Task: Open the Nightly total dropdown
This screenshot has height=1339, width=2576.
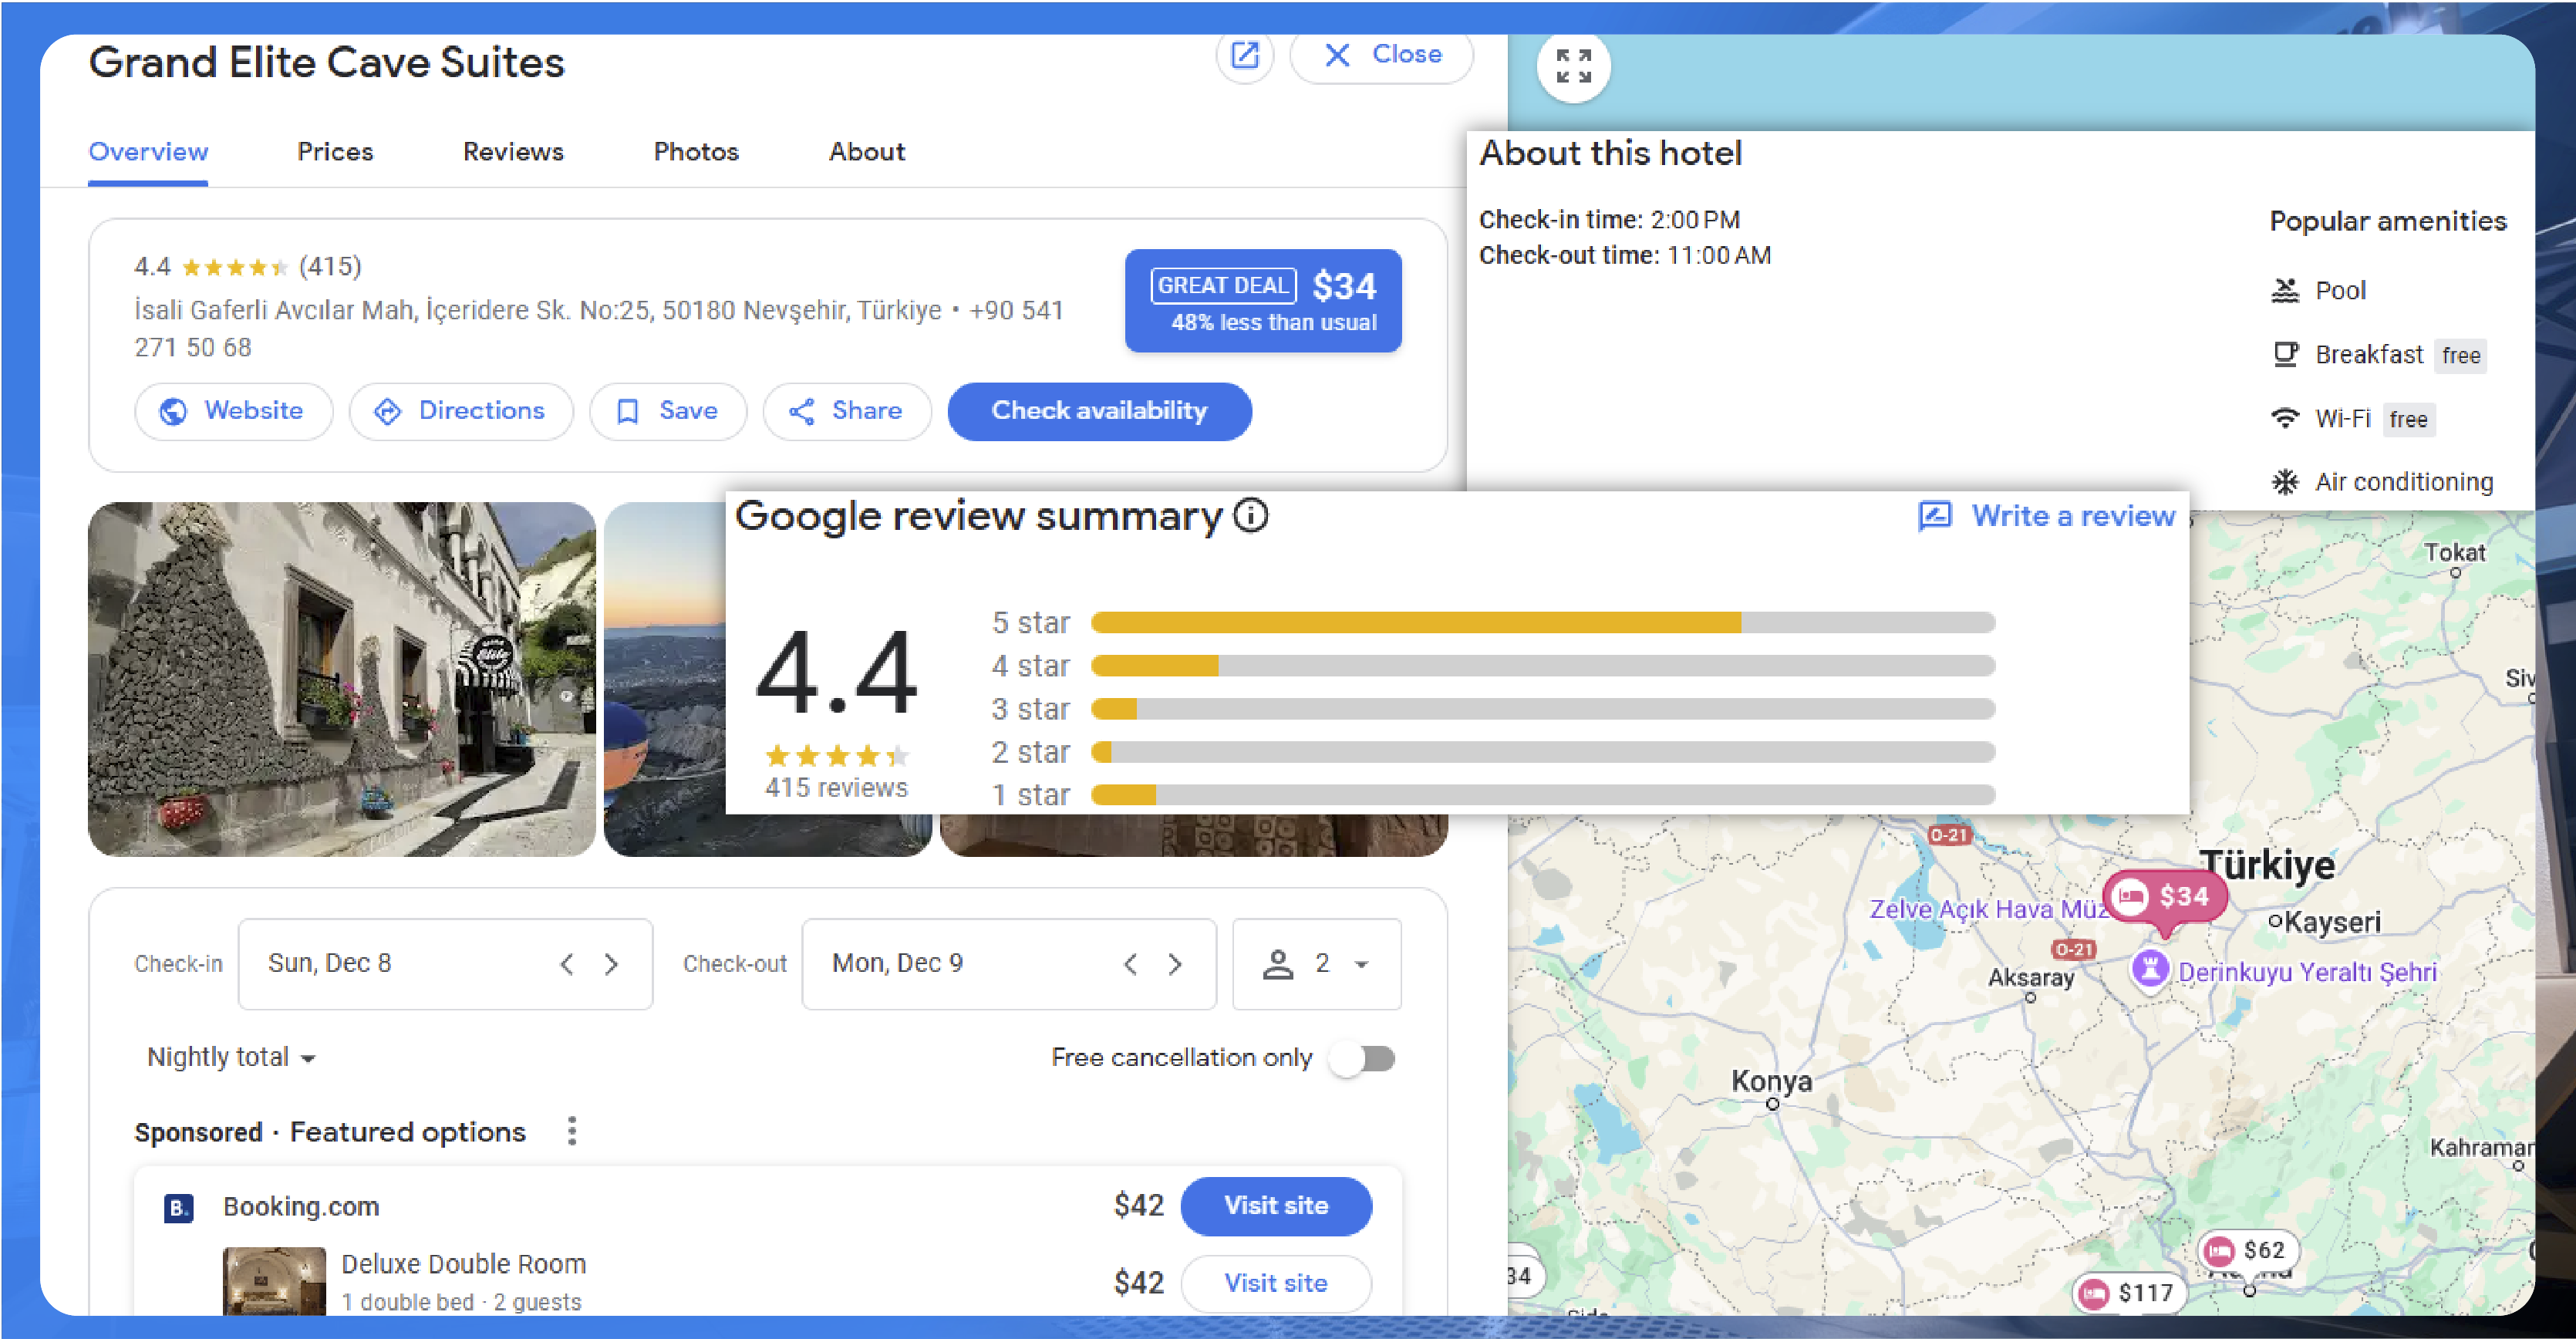Action: pyautogui.click(x=231, y=1058)
